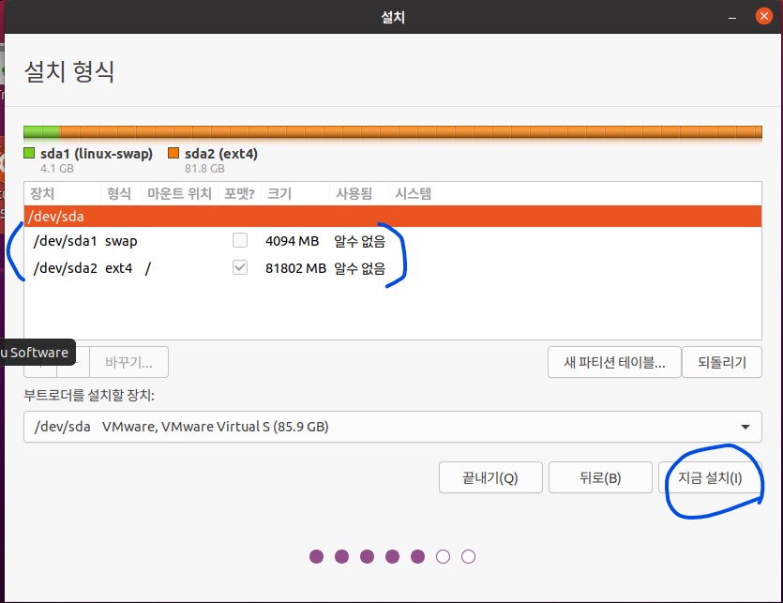Click orange sda2 legend color swatch

tap(173, 153)
